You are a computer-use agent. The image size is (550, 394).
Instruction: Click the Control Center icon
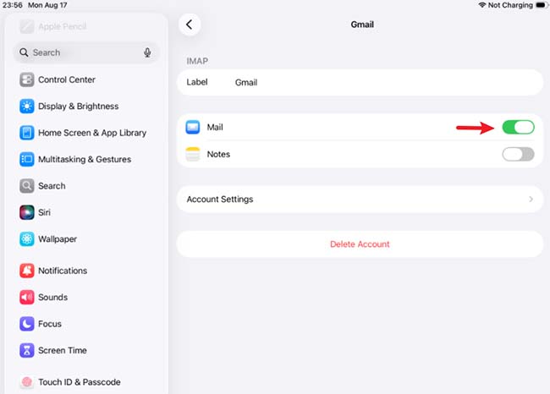coord(27,79)
